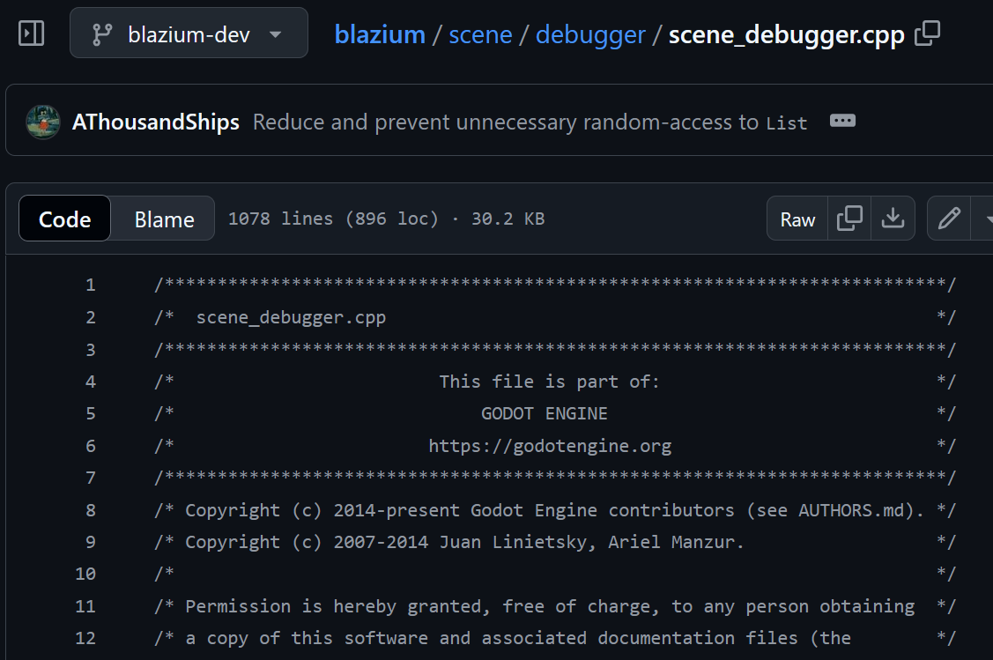This screenshot has width=993, height=660.
Task: Click the git branch icon
Action: point(102,34)
